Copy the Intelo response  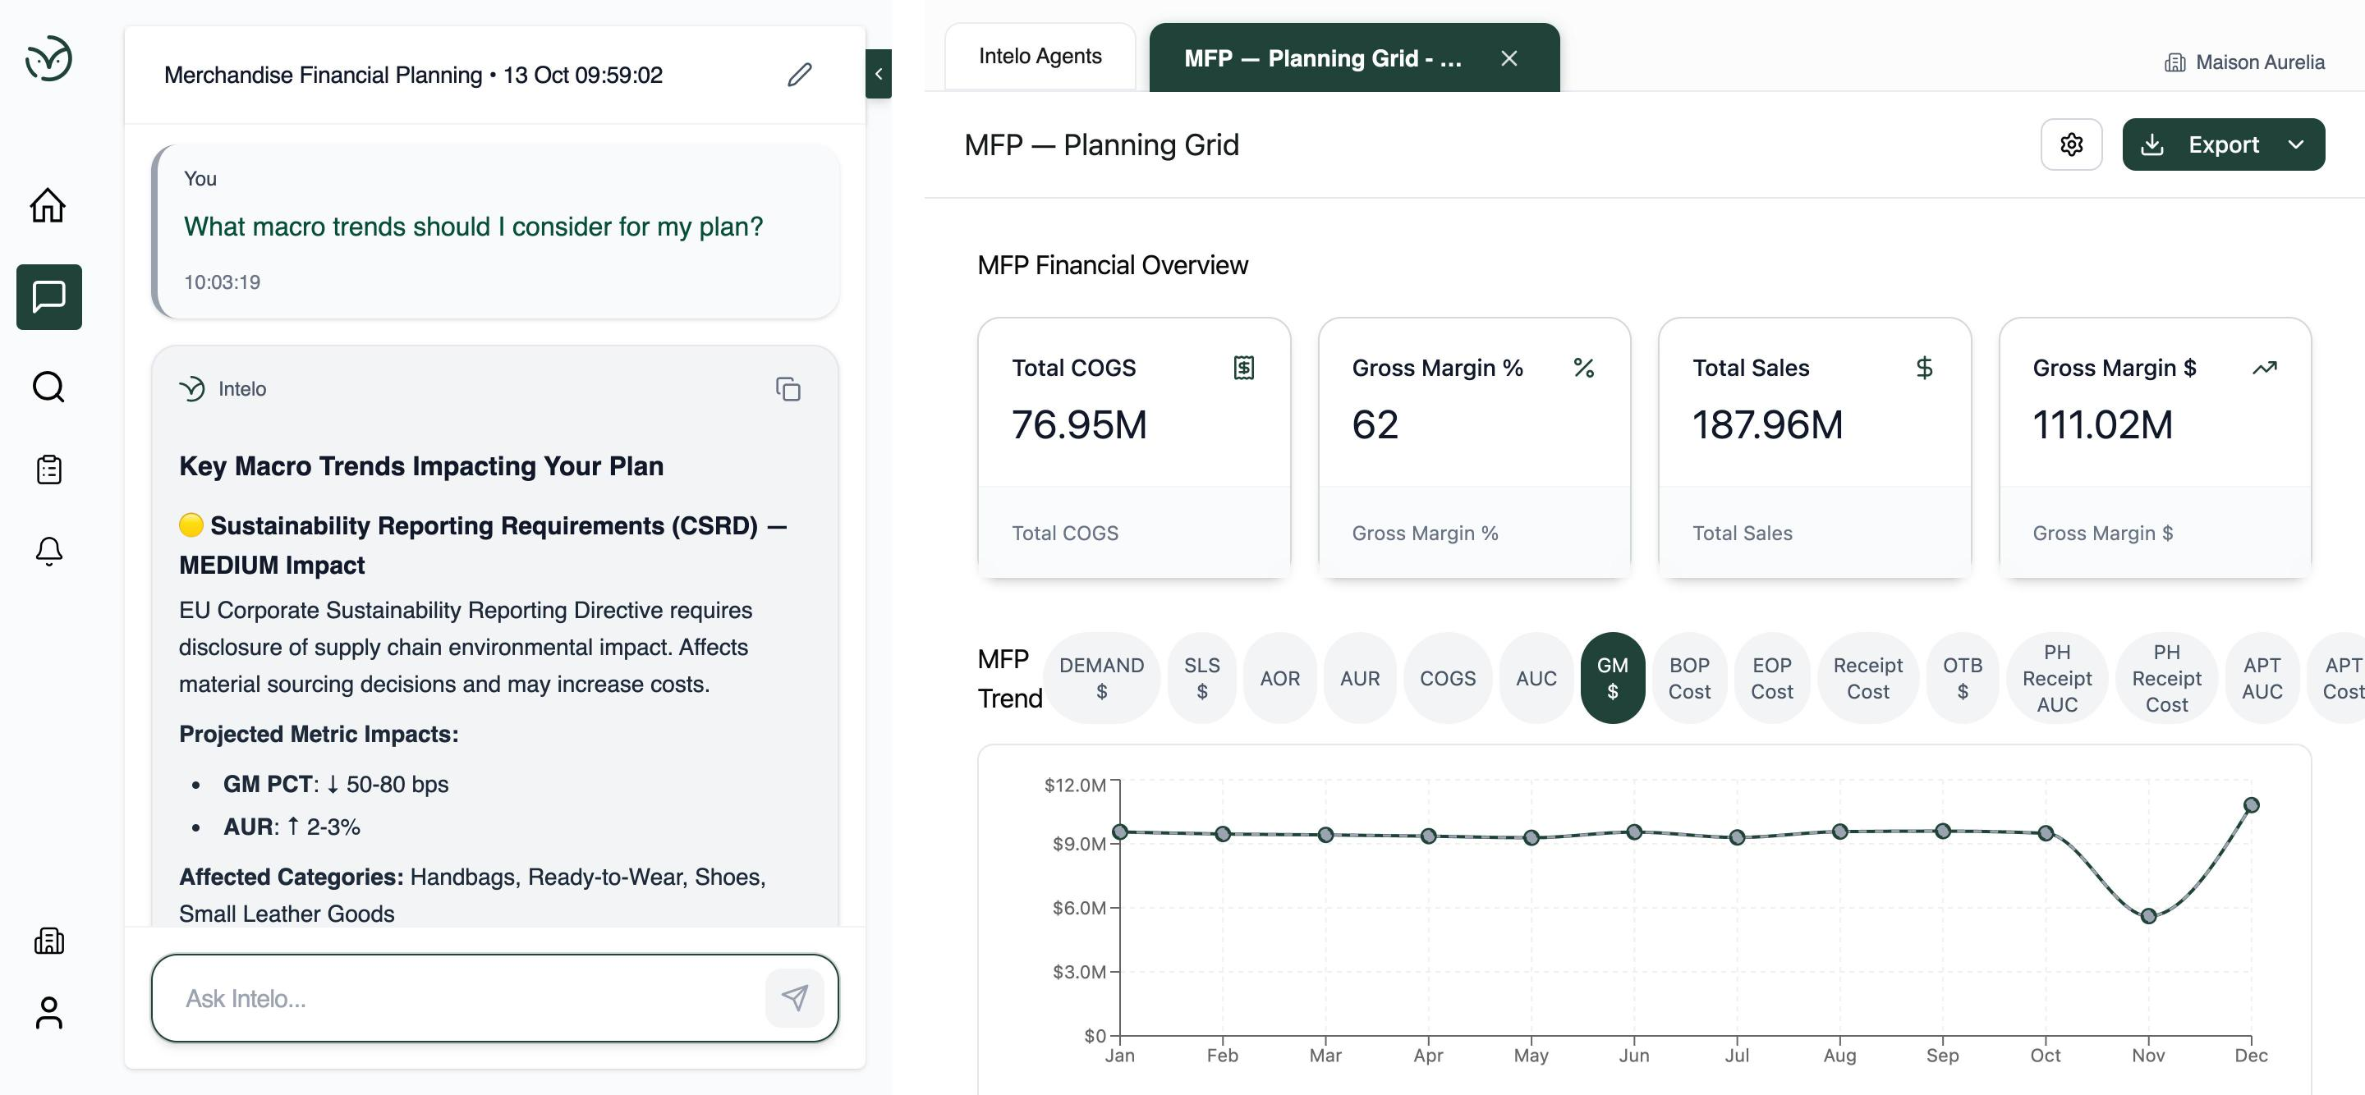point(788,389)
